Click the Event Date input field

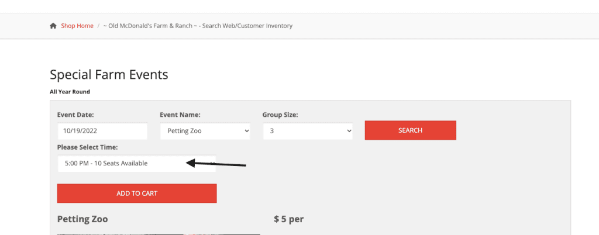102,131
